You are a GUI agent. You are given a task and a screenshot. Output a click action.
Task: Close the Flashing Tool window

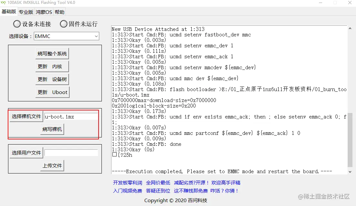click(x=350, y=3)
